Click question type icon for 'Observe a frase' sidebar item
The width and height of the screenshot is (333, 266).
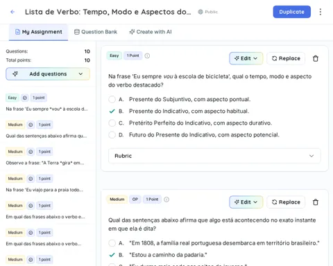[x=31, y=152]
